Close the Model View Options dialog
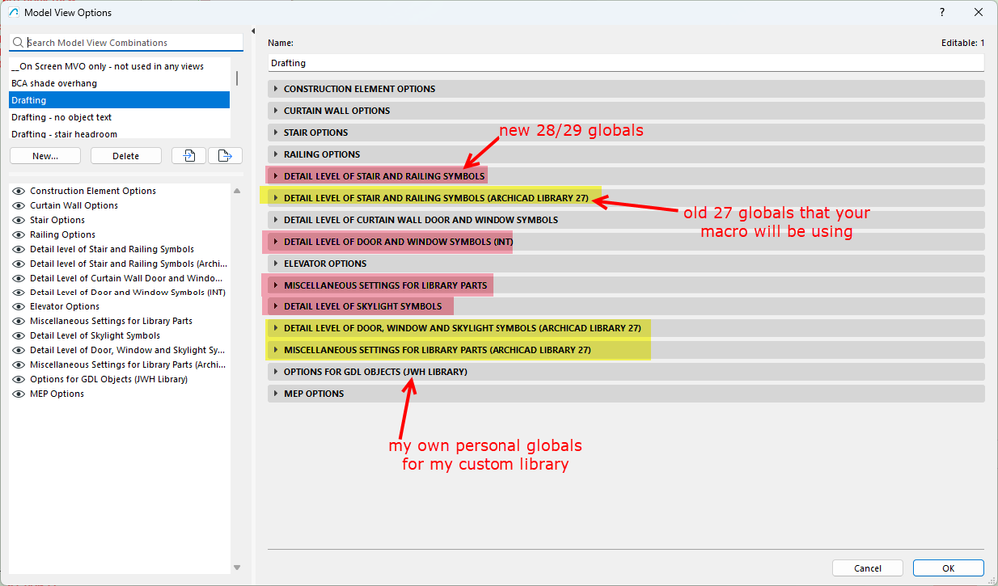Image resolution: width=998 pixels, height=586 pixels. point(978,12)
